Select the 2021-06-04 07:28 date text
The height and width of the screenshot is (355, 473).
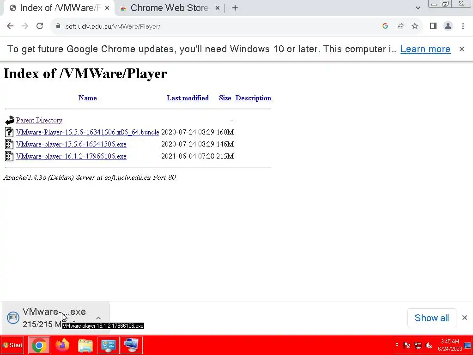(x=188, y=156)
